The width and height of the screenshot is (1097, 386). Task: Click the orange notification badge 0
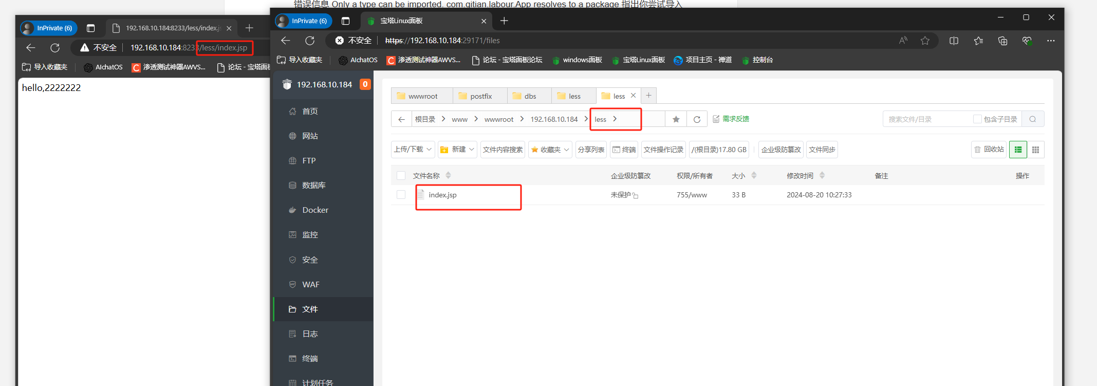tap(365, 84)
